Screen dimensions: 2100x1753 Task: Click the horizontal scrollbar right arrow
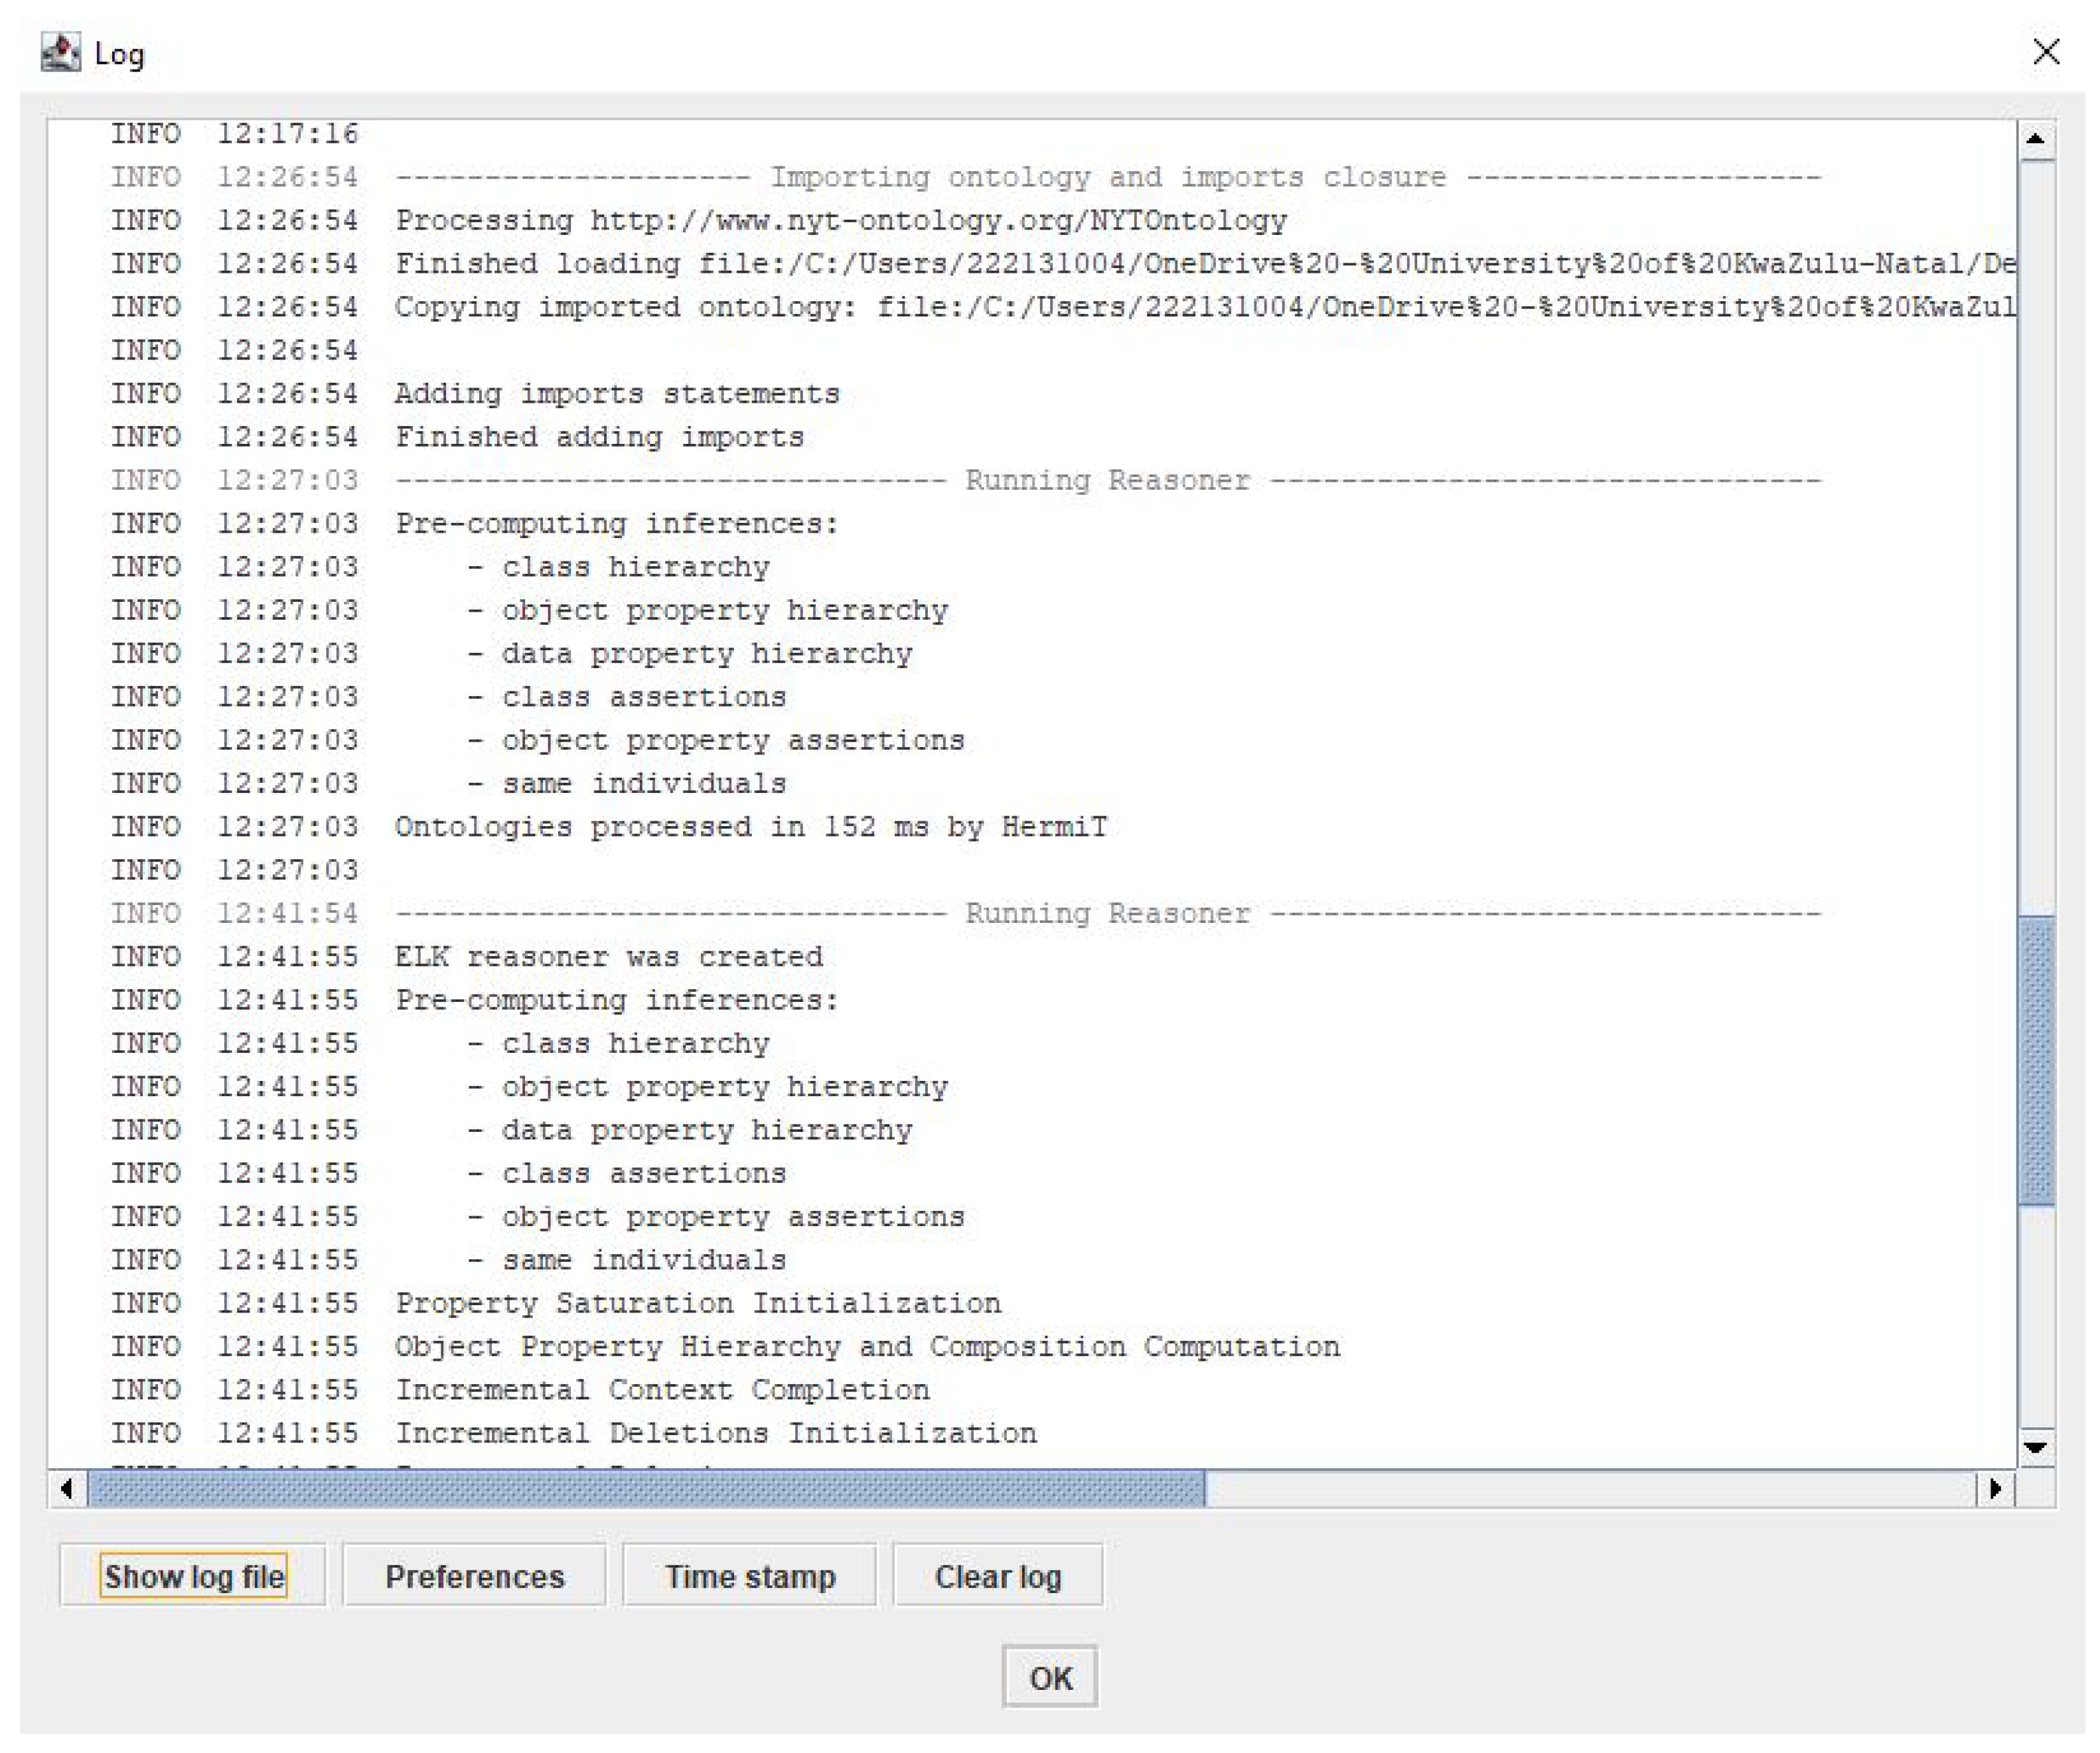tap(1995, 1489)
